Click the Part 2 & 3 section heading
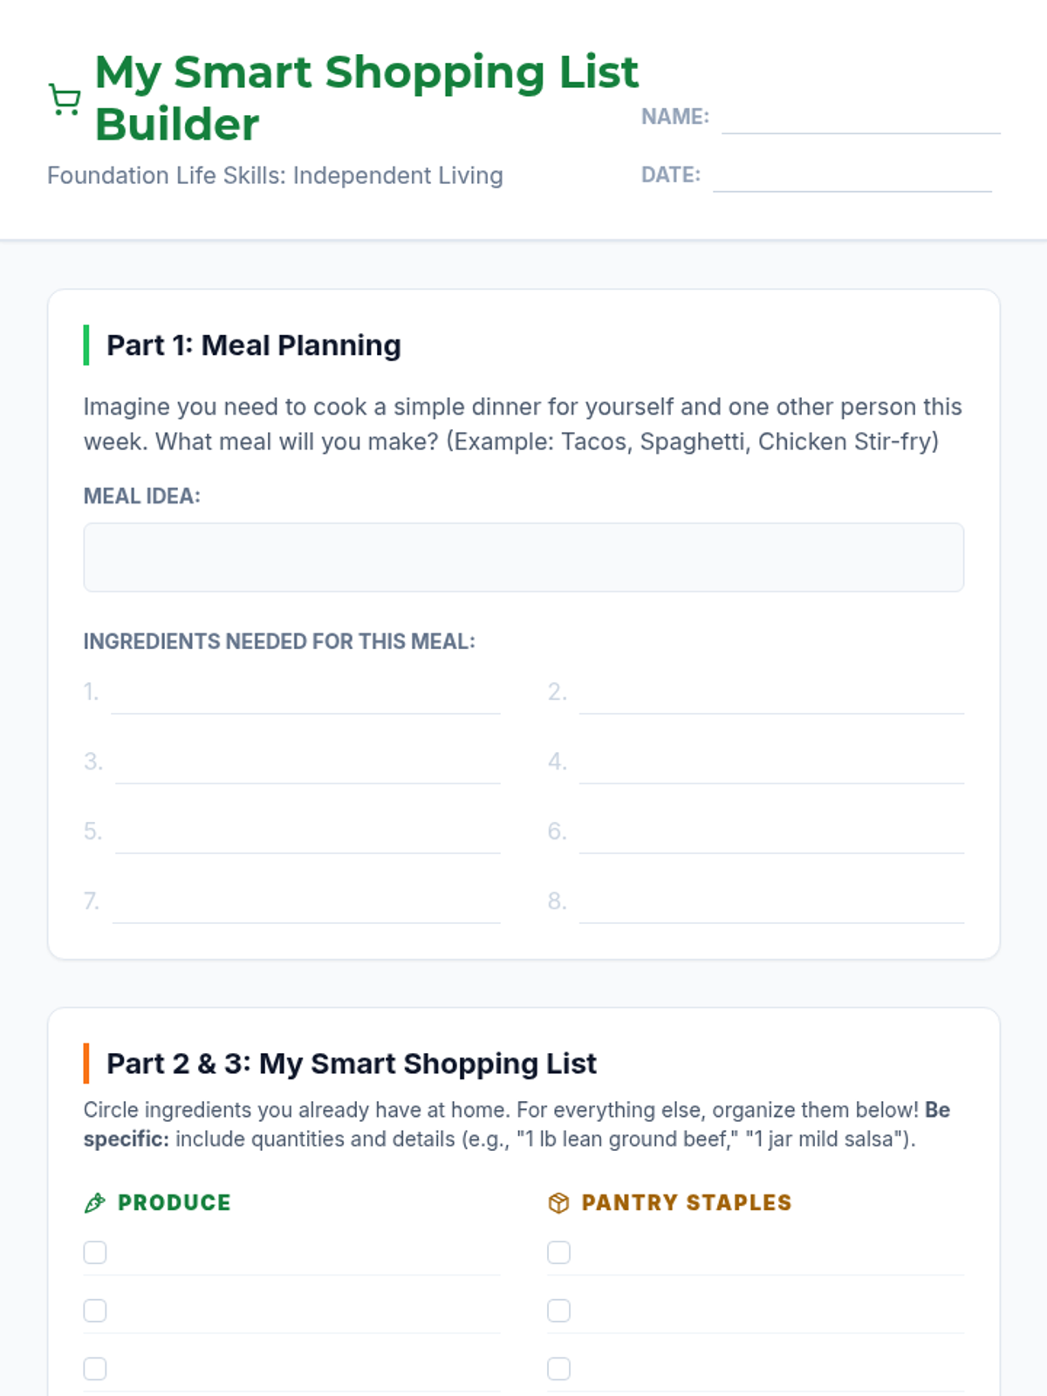The width and height of the screenshot is (1047, 1396). pyautogui.click(x=352, y=1064)
